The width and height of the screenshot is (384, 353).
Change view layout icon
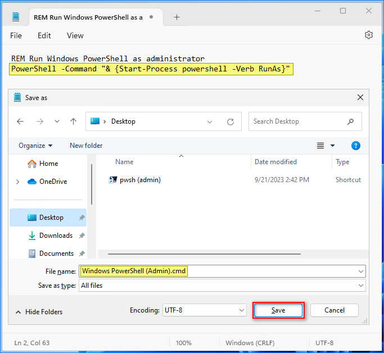(320, 146)
